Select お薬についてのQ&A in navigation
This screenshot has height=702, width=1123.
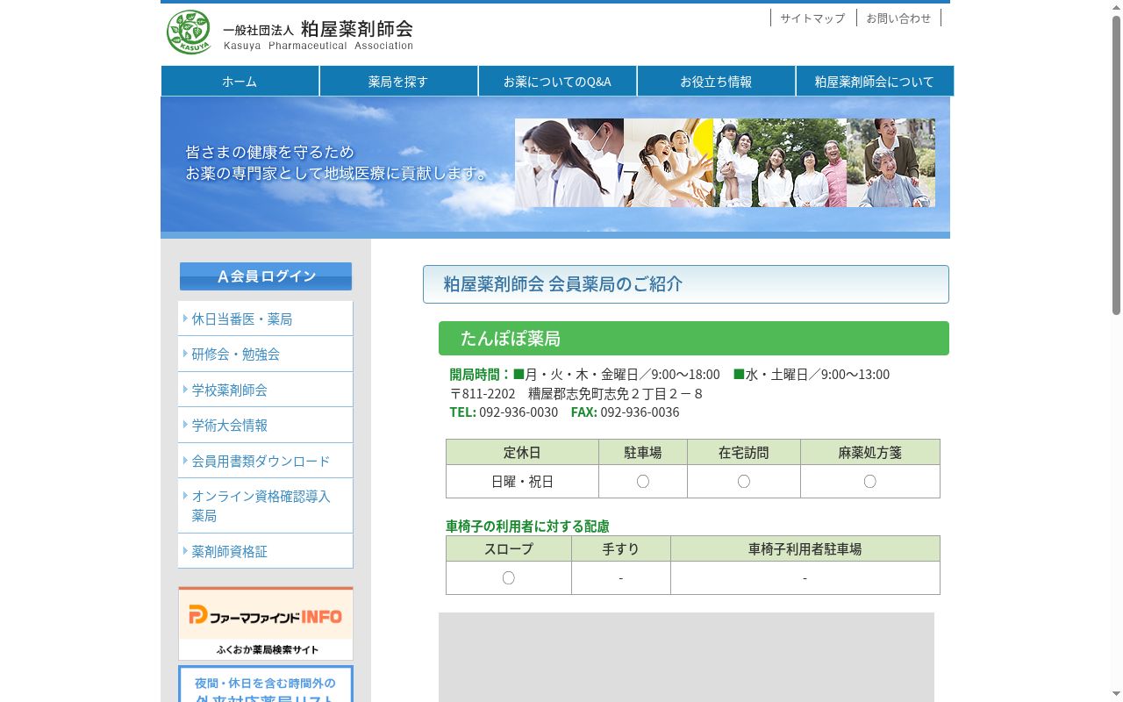tap(557, 81)
